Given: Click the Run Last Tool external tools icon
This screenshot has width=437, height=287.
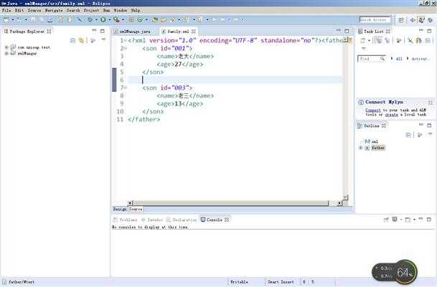Looking at the screenshot, I should tap(116, 20).
